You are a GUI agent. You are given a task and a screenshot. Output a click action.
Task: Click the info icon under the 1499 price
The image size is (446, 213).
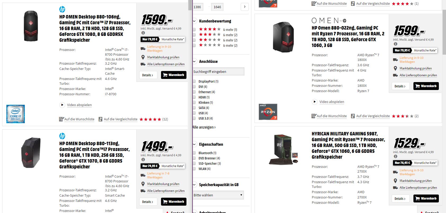(x=143, y=159)
